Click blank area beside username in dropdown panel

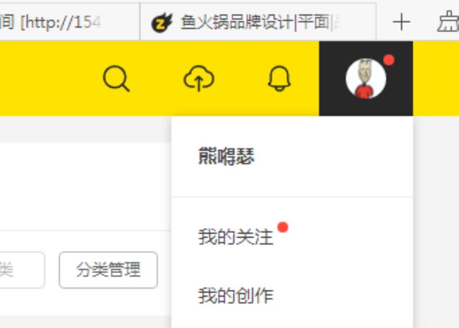tap(334, 156)
